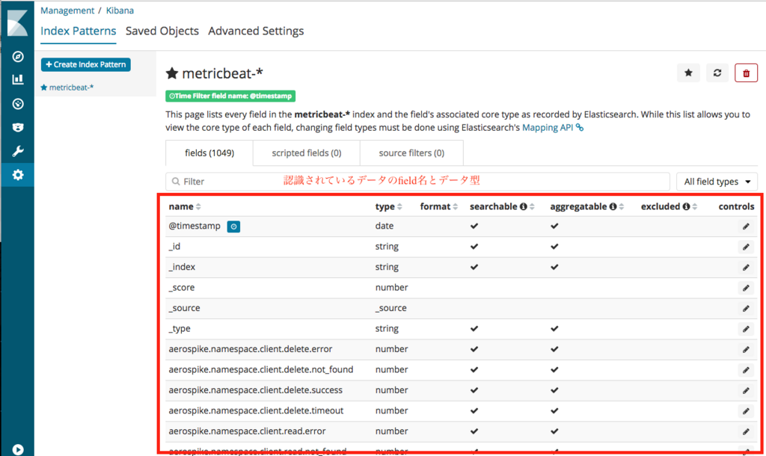Open Dev Tools wrench icon in sidebar
The image size is (766, 456).
click(18, 151)
